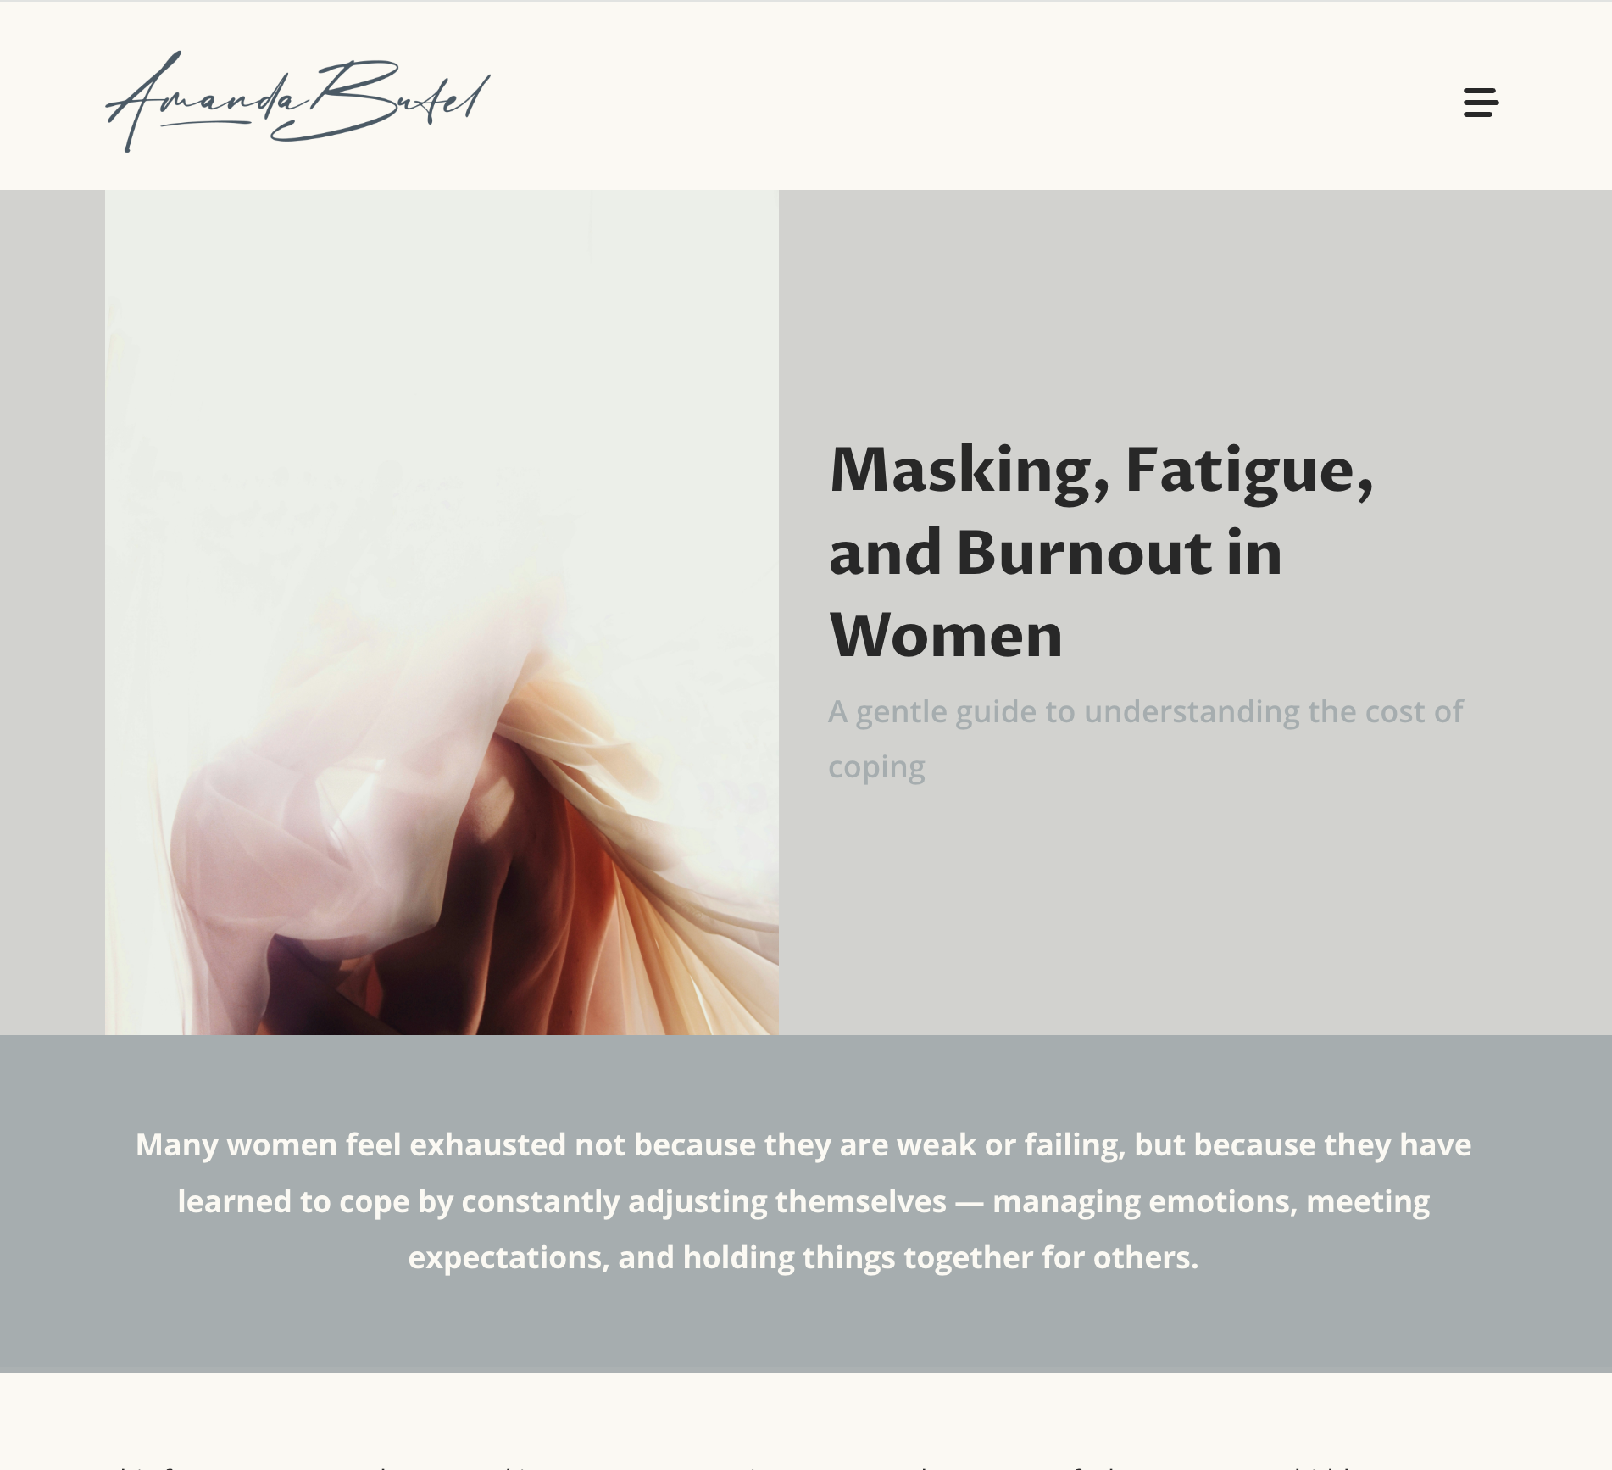Screen dimensions: 1612x1470
Task: Click the banner line starting "Many women feel exhausted"
Action: tap(803, 1145)
